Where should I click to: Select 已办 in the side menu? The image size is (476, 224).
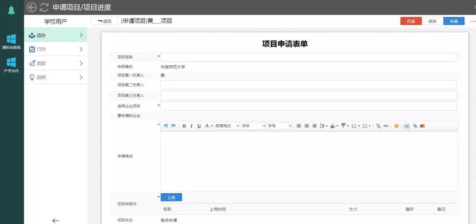(56, 49)
